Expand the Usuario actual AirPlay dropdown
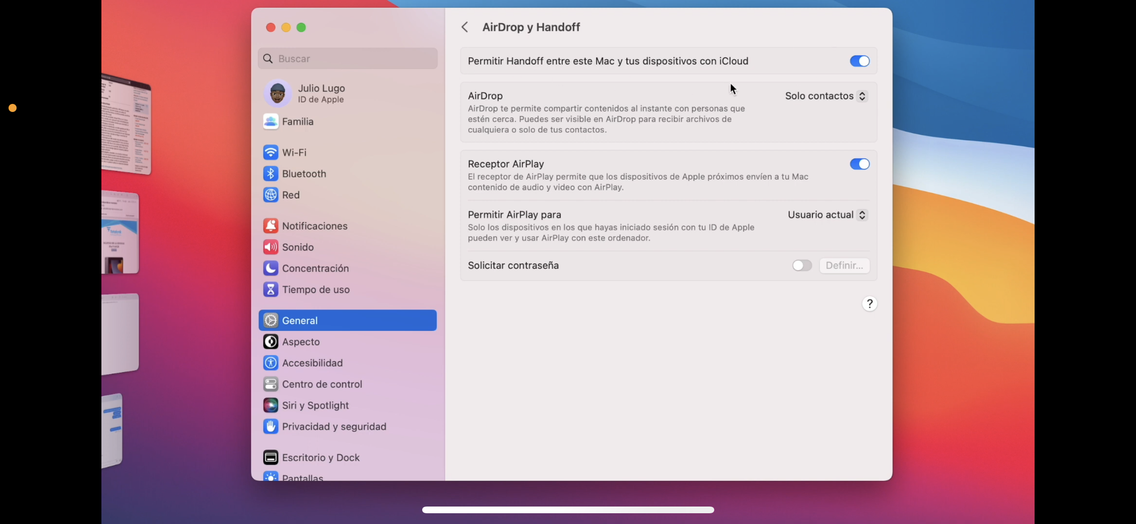The height and width of the screenshot is (524, 1136). pyautogui.click(x=827, y=215)
